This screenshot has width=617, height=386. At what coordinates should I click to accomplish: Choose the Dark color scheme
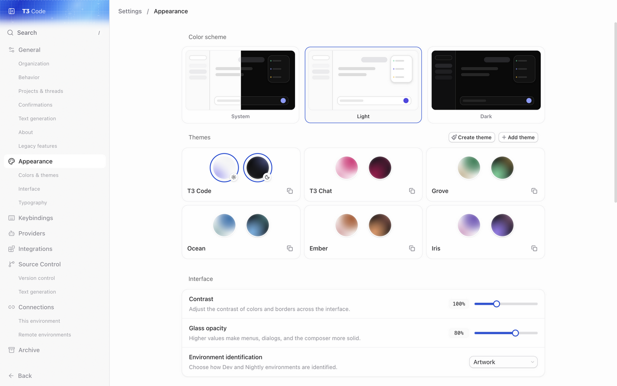pyautogui.click(x=486, y=85)
